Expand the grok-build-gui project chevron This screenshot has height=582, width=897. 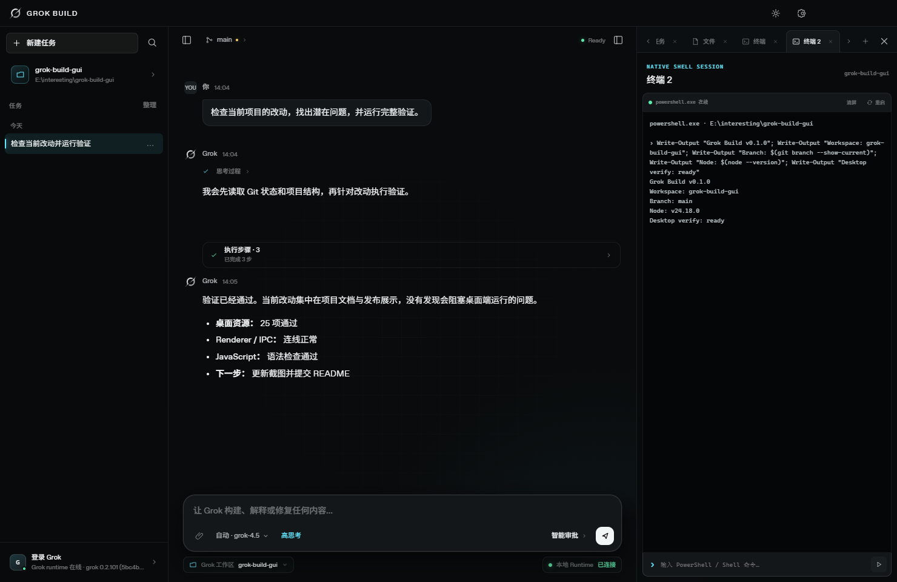click(153, 75)
